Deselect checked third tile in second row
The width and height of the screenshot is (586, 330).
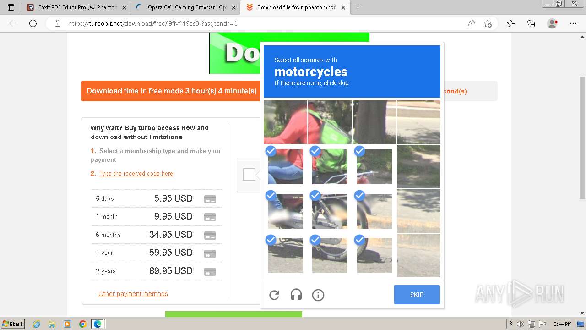tap(374, 166)
